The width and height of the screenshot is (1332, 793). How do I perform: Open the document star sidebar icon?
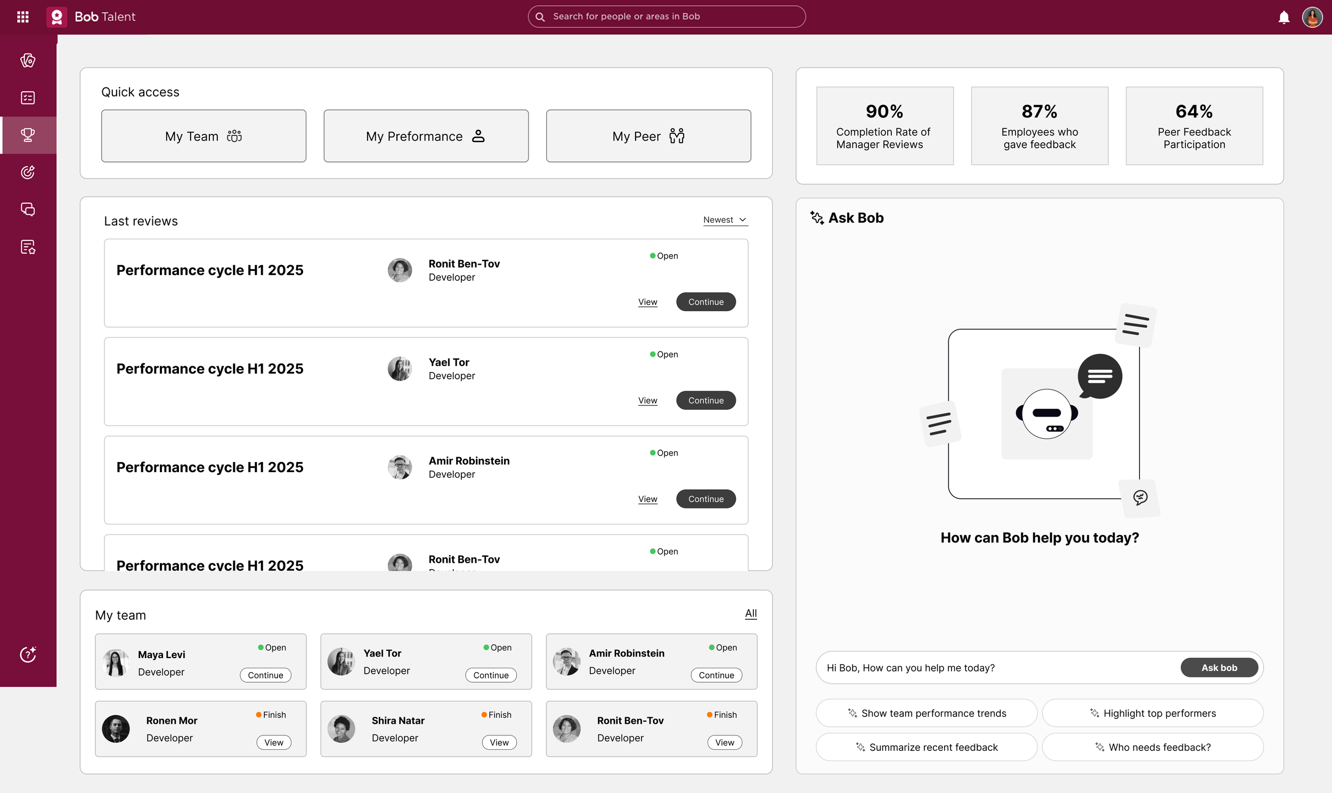click(x=28, y=247)
